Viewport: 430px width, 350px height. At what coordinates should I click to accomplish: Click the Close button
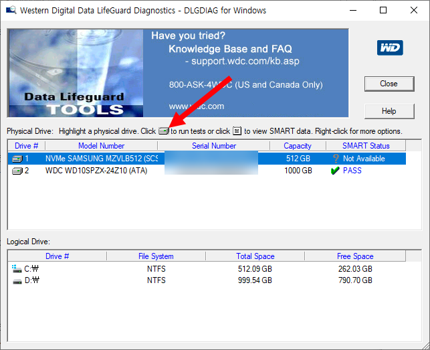point(389,84)
